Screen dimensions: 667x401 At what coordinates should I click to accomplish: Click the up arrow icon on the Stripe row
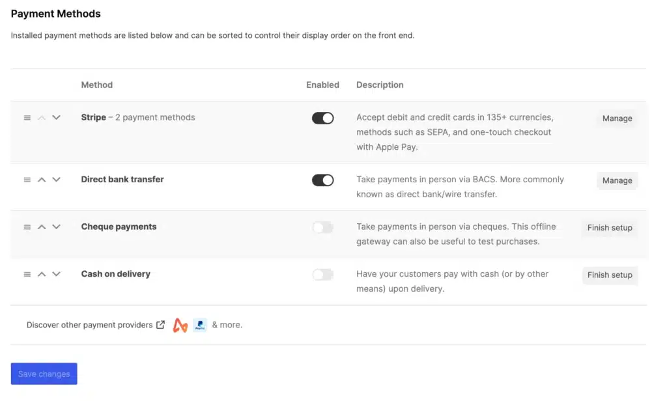(x=42, y=118)
